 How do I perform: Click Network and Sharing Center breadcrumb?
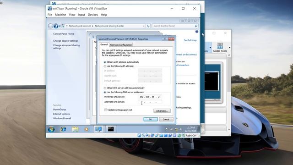pyautogui.click(x=109, y=26)
